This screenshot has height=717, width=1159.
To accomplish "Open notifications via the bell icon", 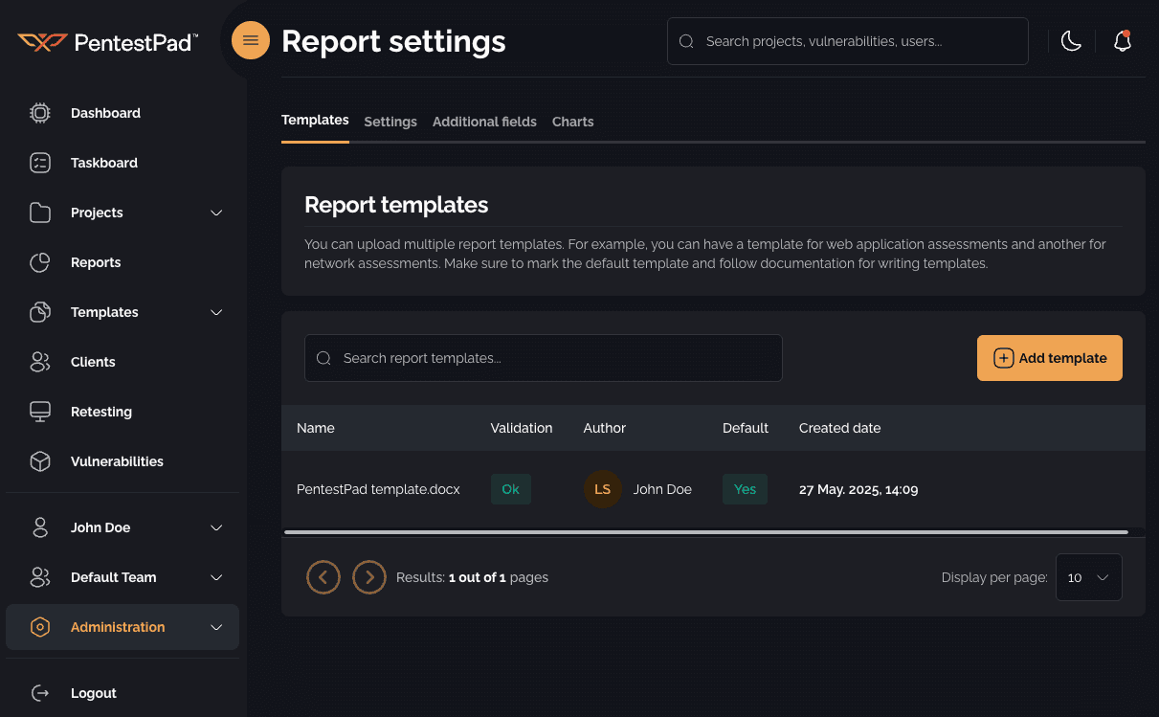I will pos(1122,41).
